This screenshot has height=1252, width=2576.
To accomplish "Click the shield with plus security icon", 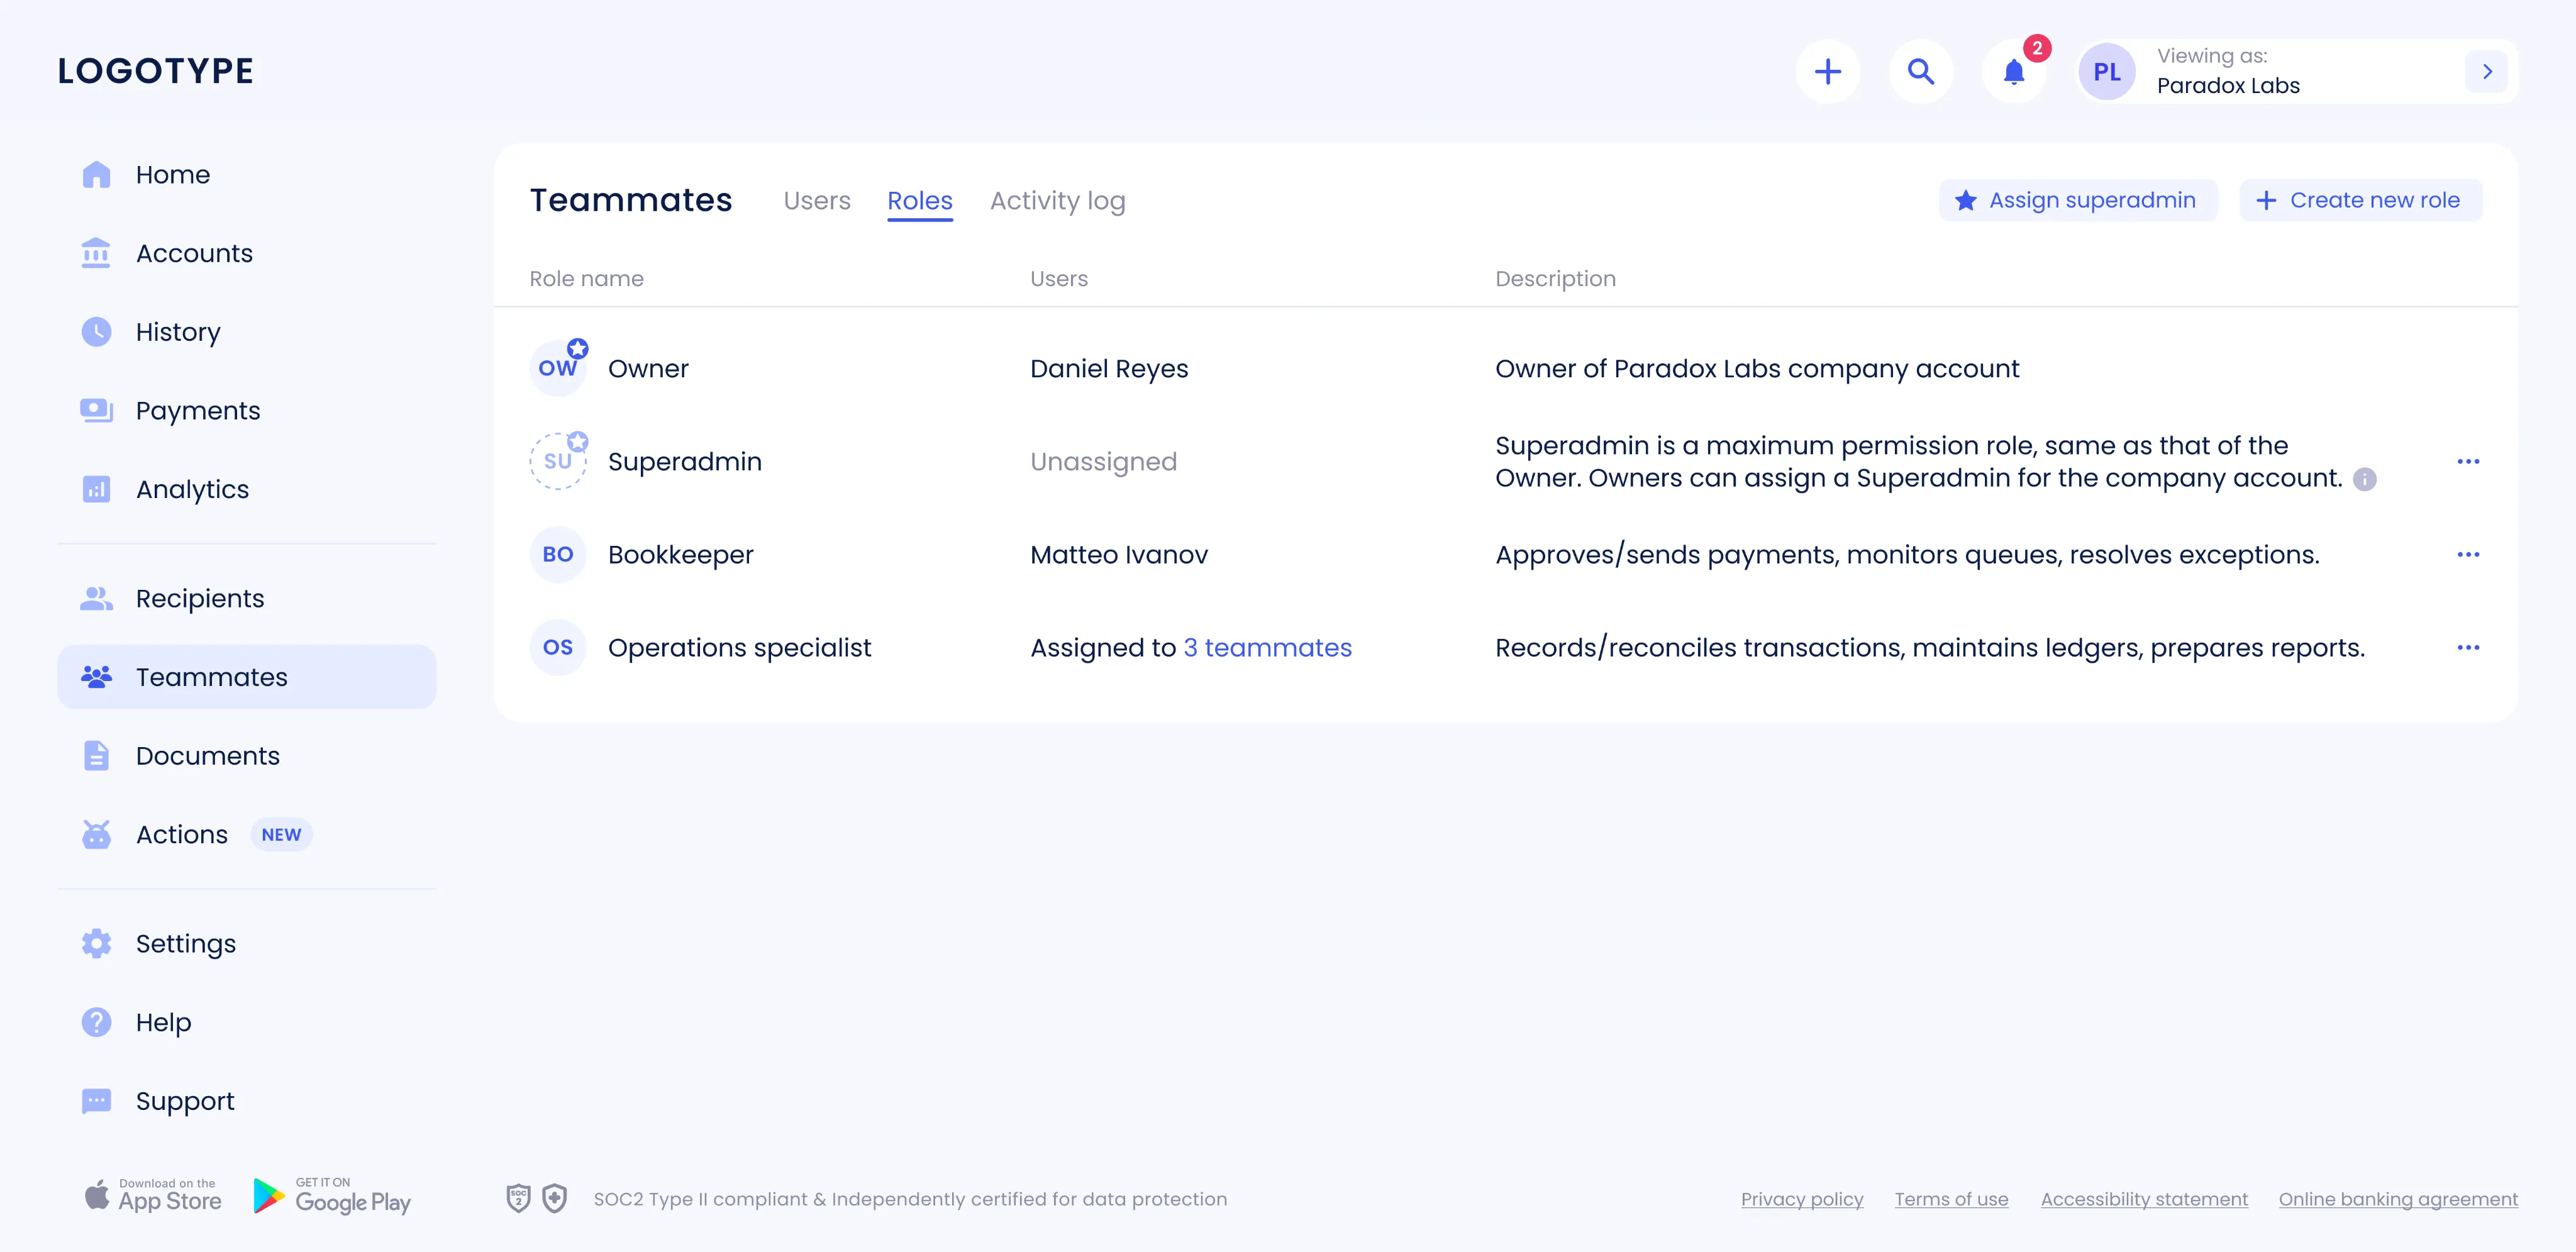I will 555,1198.
